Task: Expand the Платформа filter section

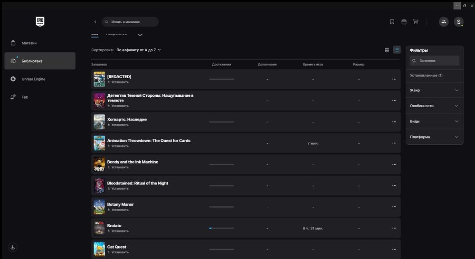Action: (434, 137)
